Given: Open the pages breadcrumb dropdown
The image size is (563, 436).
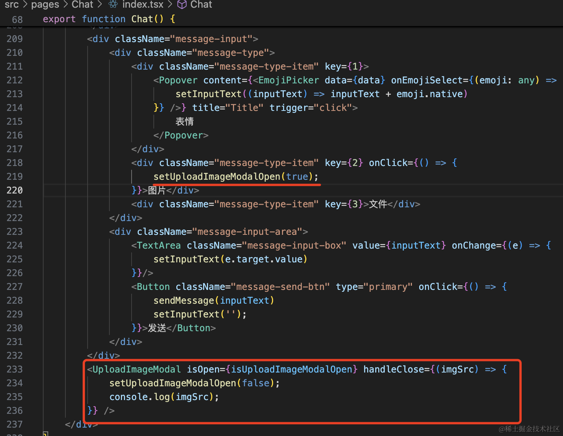Looking at the screenshot, I should (x=45, y=4).
